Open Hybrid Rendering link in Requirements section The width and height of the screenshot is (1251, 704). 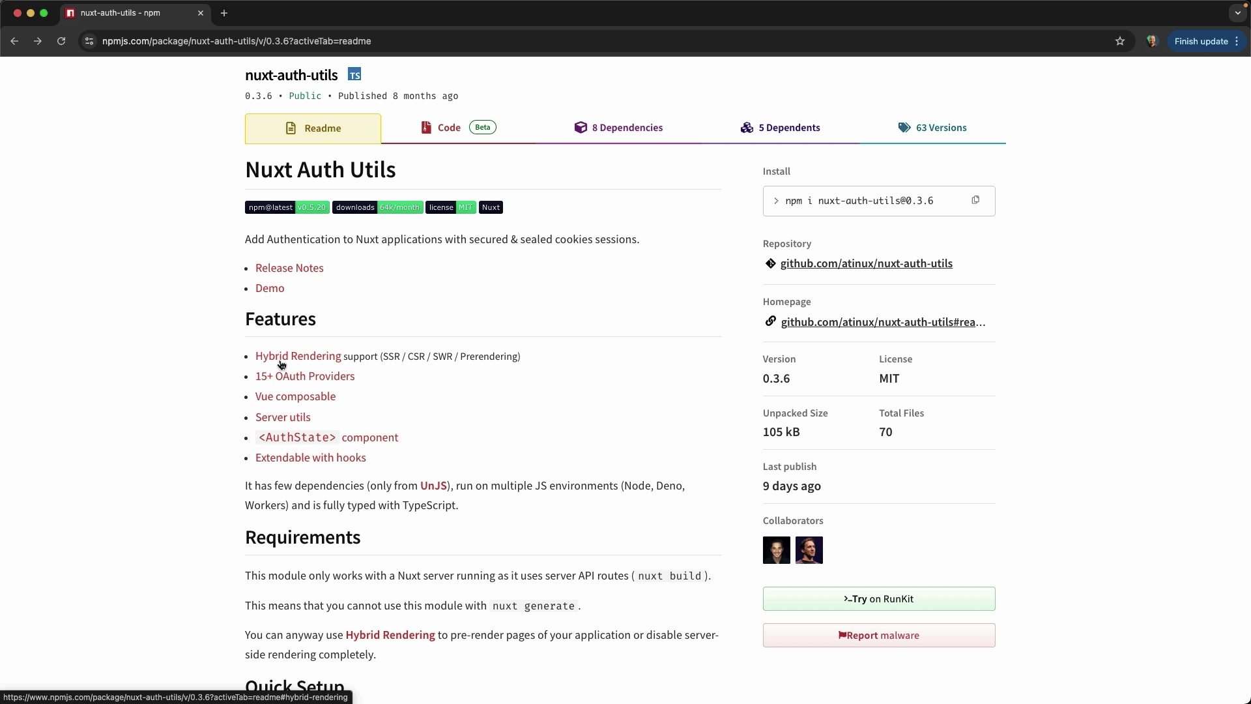pos(390,635)
